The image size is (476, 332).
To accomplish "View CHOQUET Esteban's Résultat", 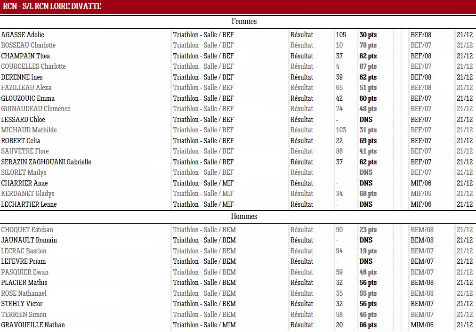I will 302,229.
